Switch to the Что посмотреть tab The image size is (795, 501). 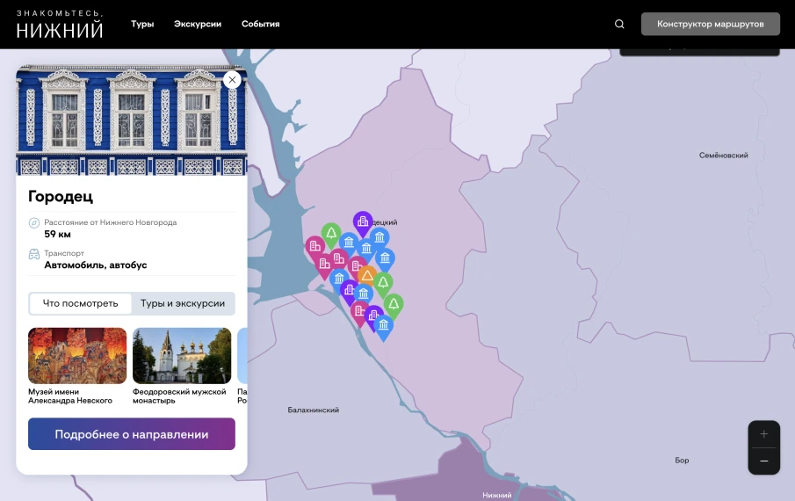pos(80,303)
